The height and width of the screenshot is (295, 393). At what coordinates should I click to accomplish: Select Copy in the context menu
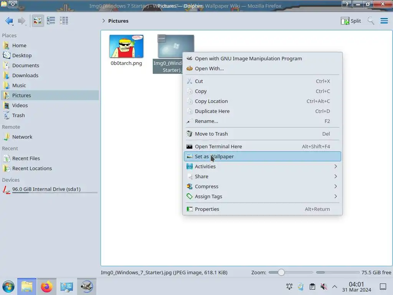tap(263, 91)
